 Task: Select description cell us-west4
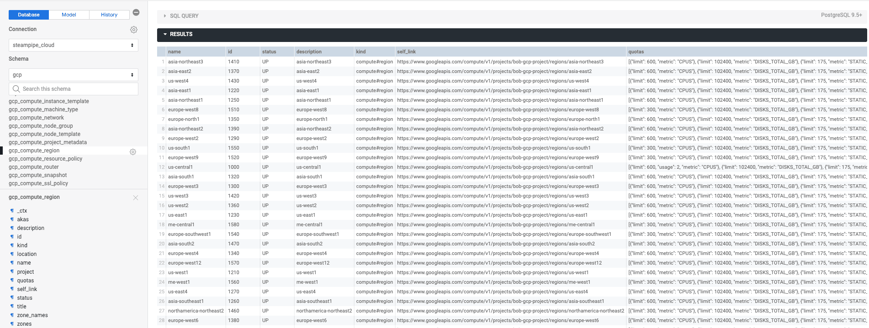[324, 81]
